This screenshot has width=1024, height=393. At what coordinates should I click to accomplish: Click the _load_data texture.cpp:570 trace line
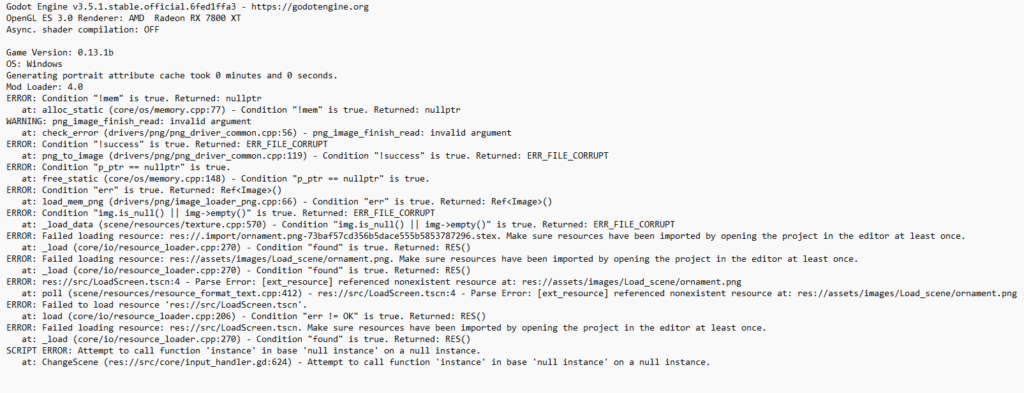[348, 225]
